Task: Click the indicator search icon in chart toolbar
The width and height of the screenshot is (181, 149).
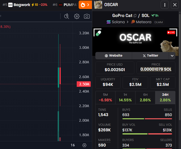Action: (x=67, y=16)
